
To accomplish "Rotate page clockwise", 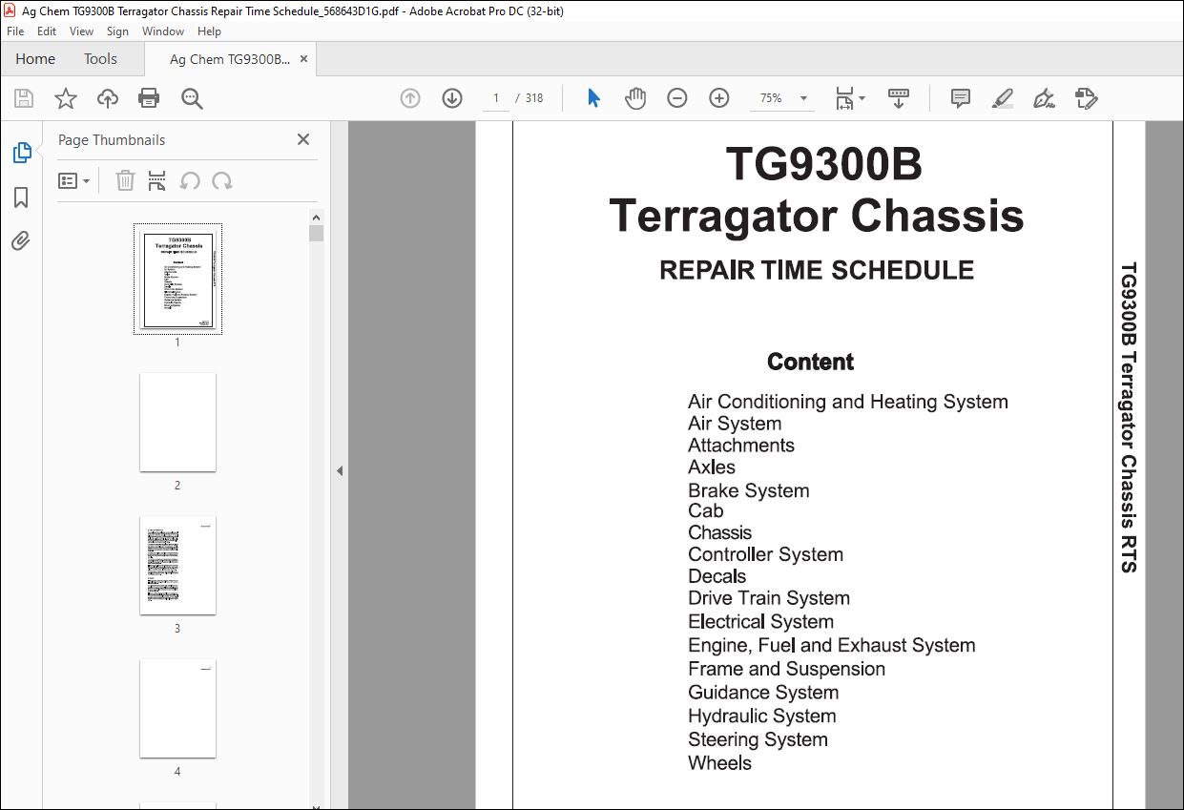I will point(222,180).
